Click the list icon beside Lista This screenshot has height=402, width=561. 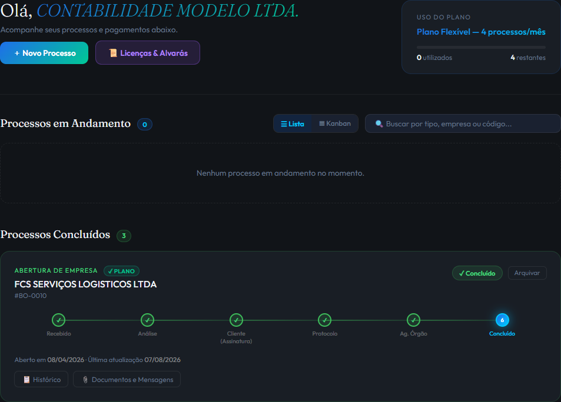(x=284, y=124)
